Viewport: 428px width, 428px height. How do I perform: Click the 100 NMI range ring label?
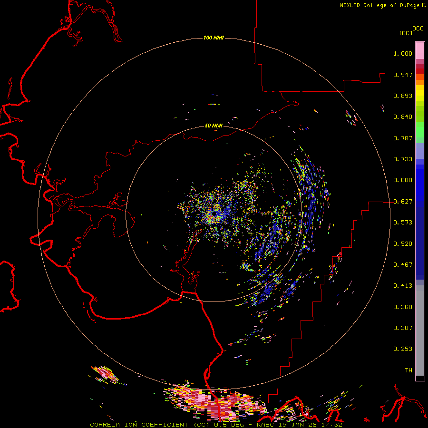coord(214,38)
